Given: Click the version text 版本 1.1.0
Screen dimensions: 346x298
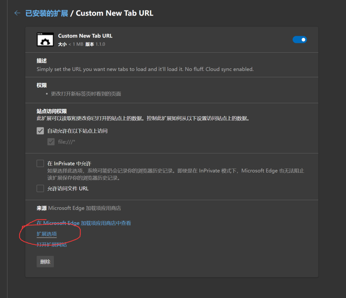Looking at the screenshot, I should coord(95,44).
